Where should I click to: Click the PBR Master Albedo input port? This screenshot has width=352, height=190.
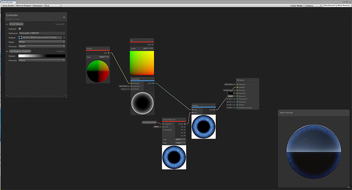tap(238, 88)
